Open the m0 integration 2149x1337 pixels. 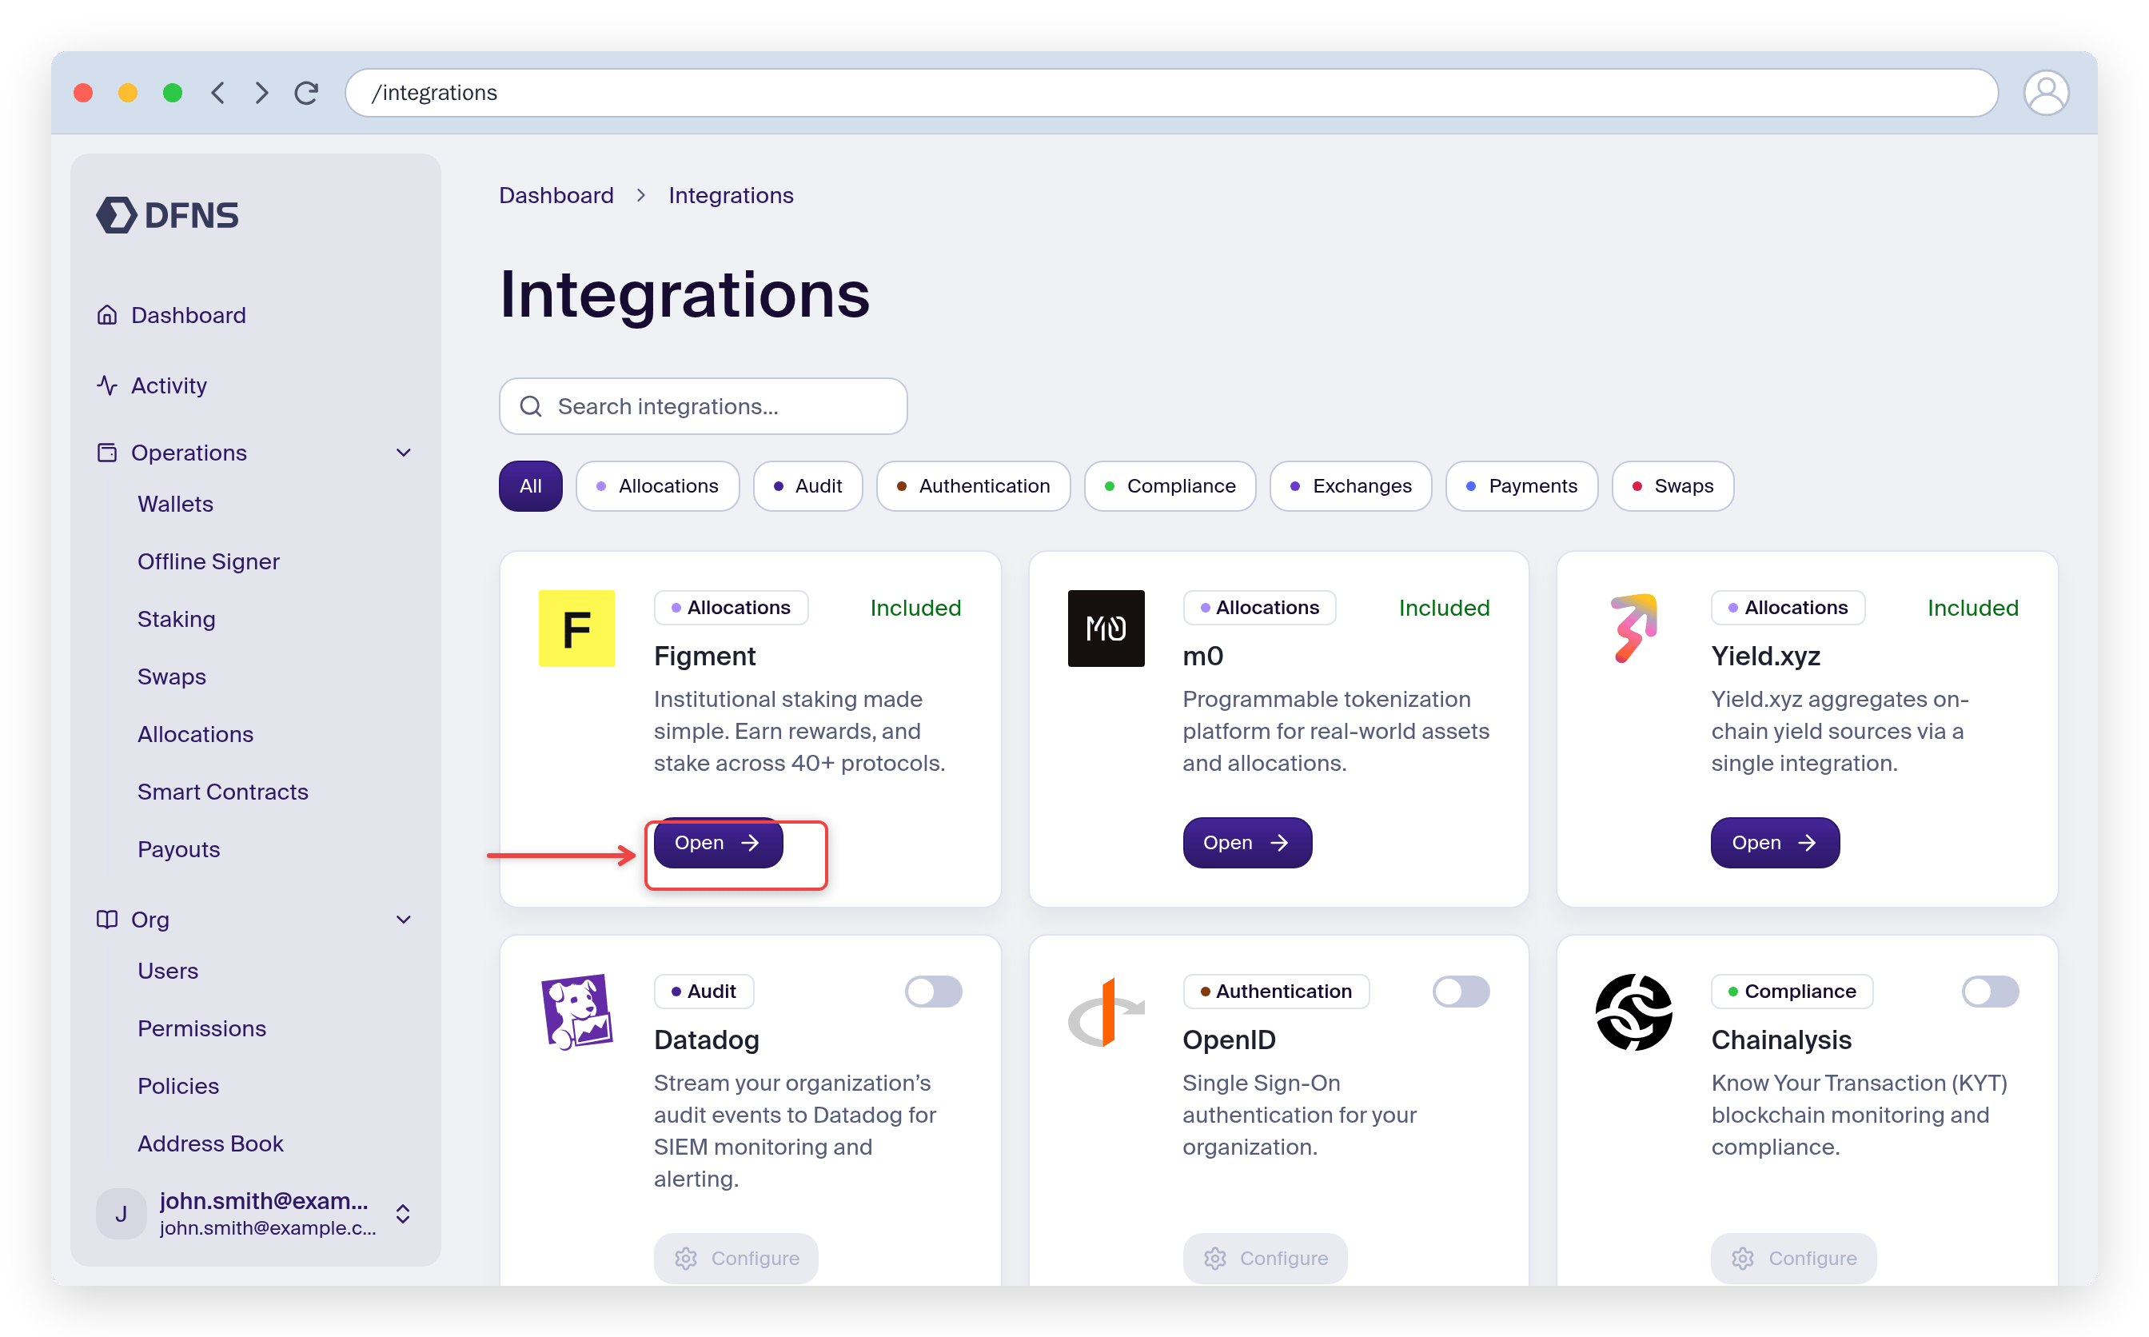[x=1247, y=843]
